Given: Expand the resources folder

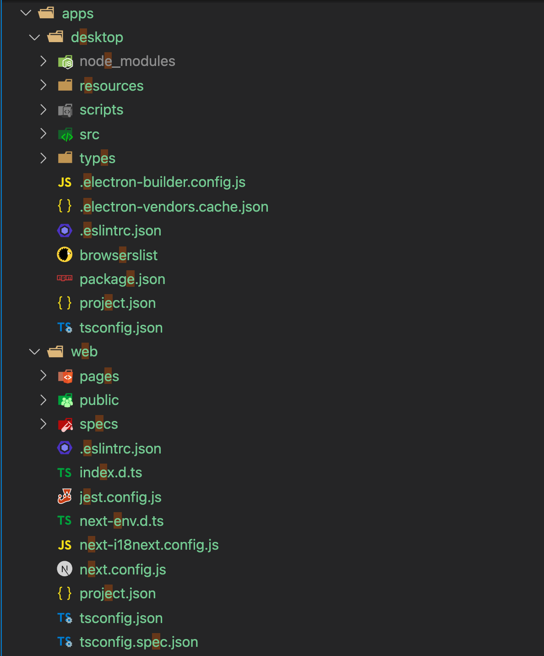Looking at the screenshot, I should (43, 85).
